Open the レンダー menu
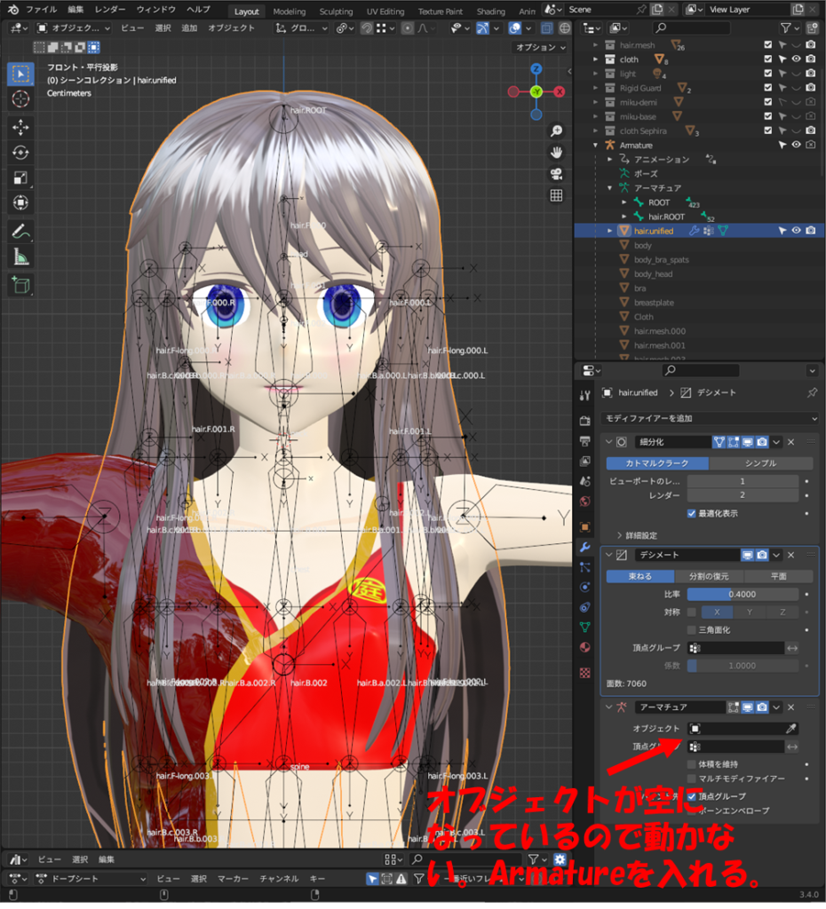 tap(109, 10)
